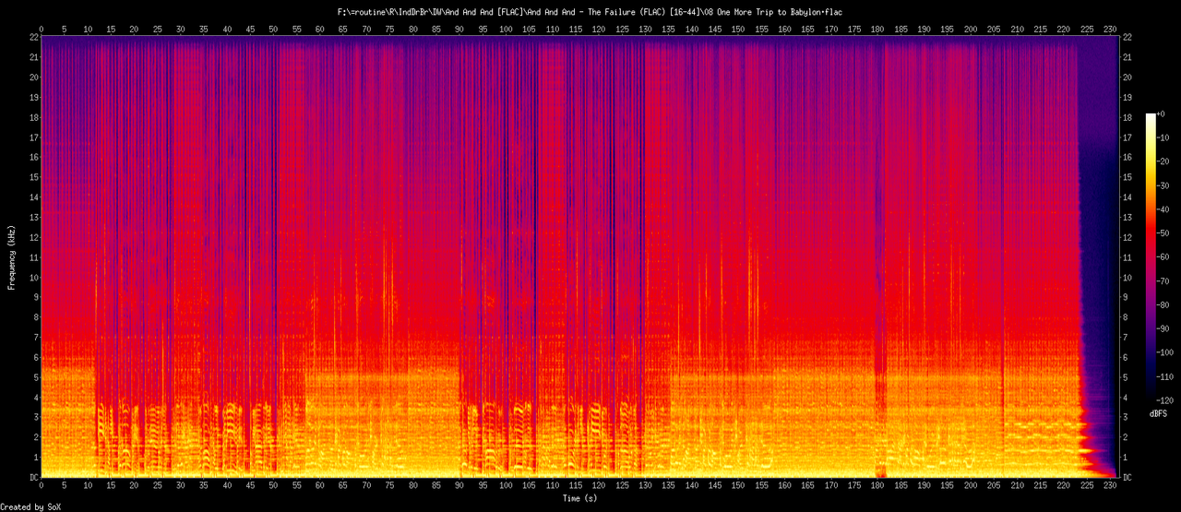
Task: Click the '0' tick on the top time axis
Action: [x=41, y=29]
